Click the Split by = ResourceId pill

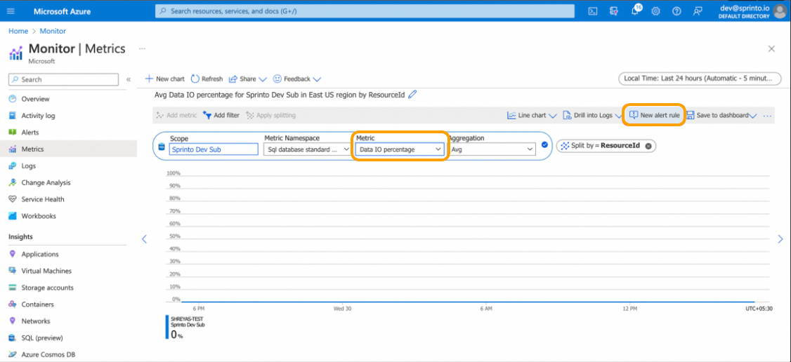(x=606, y=146)
